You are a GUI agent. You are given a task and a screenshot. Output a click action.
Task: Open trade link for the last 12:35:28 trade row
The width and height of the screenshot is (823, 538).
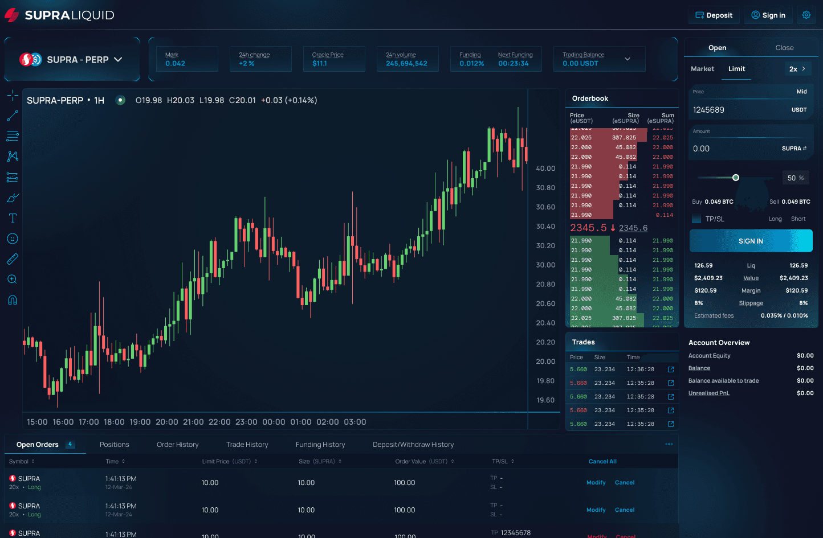click(671, 424)
